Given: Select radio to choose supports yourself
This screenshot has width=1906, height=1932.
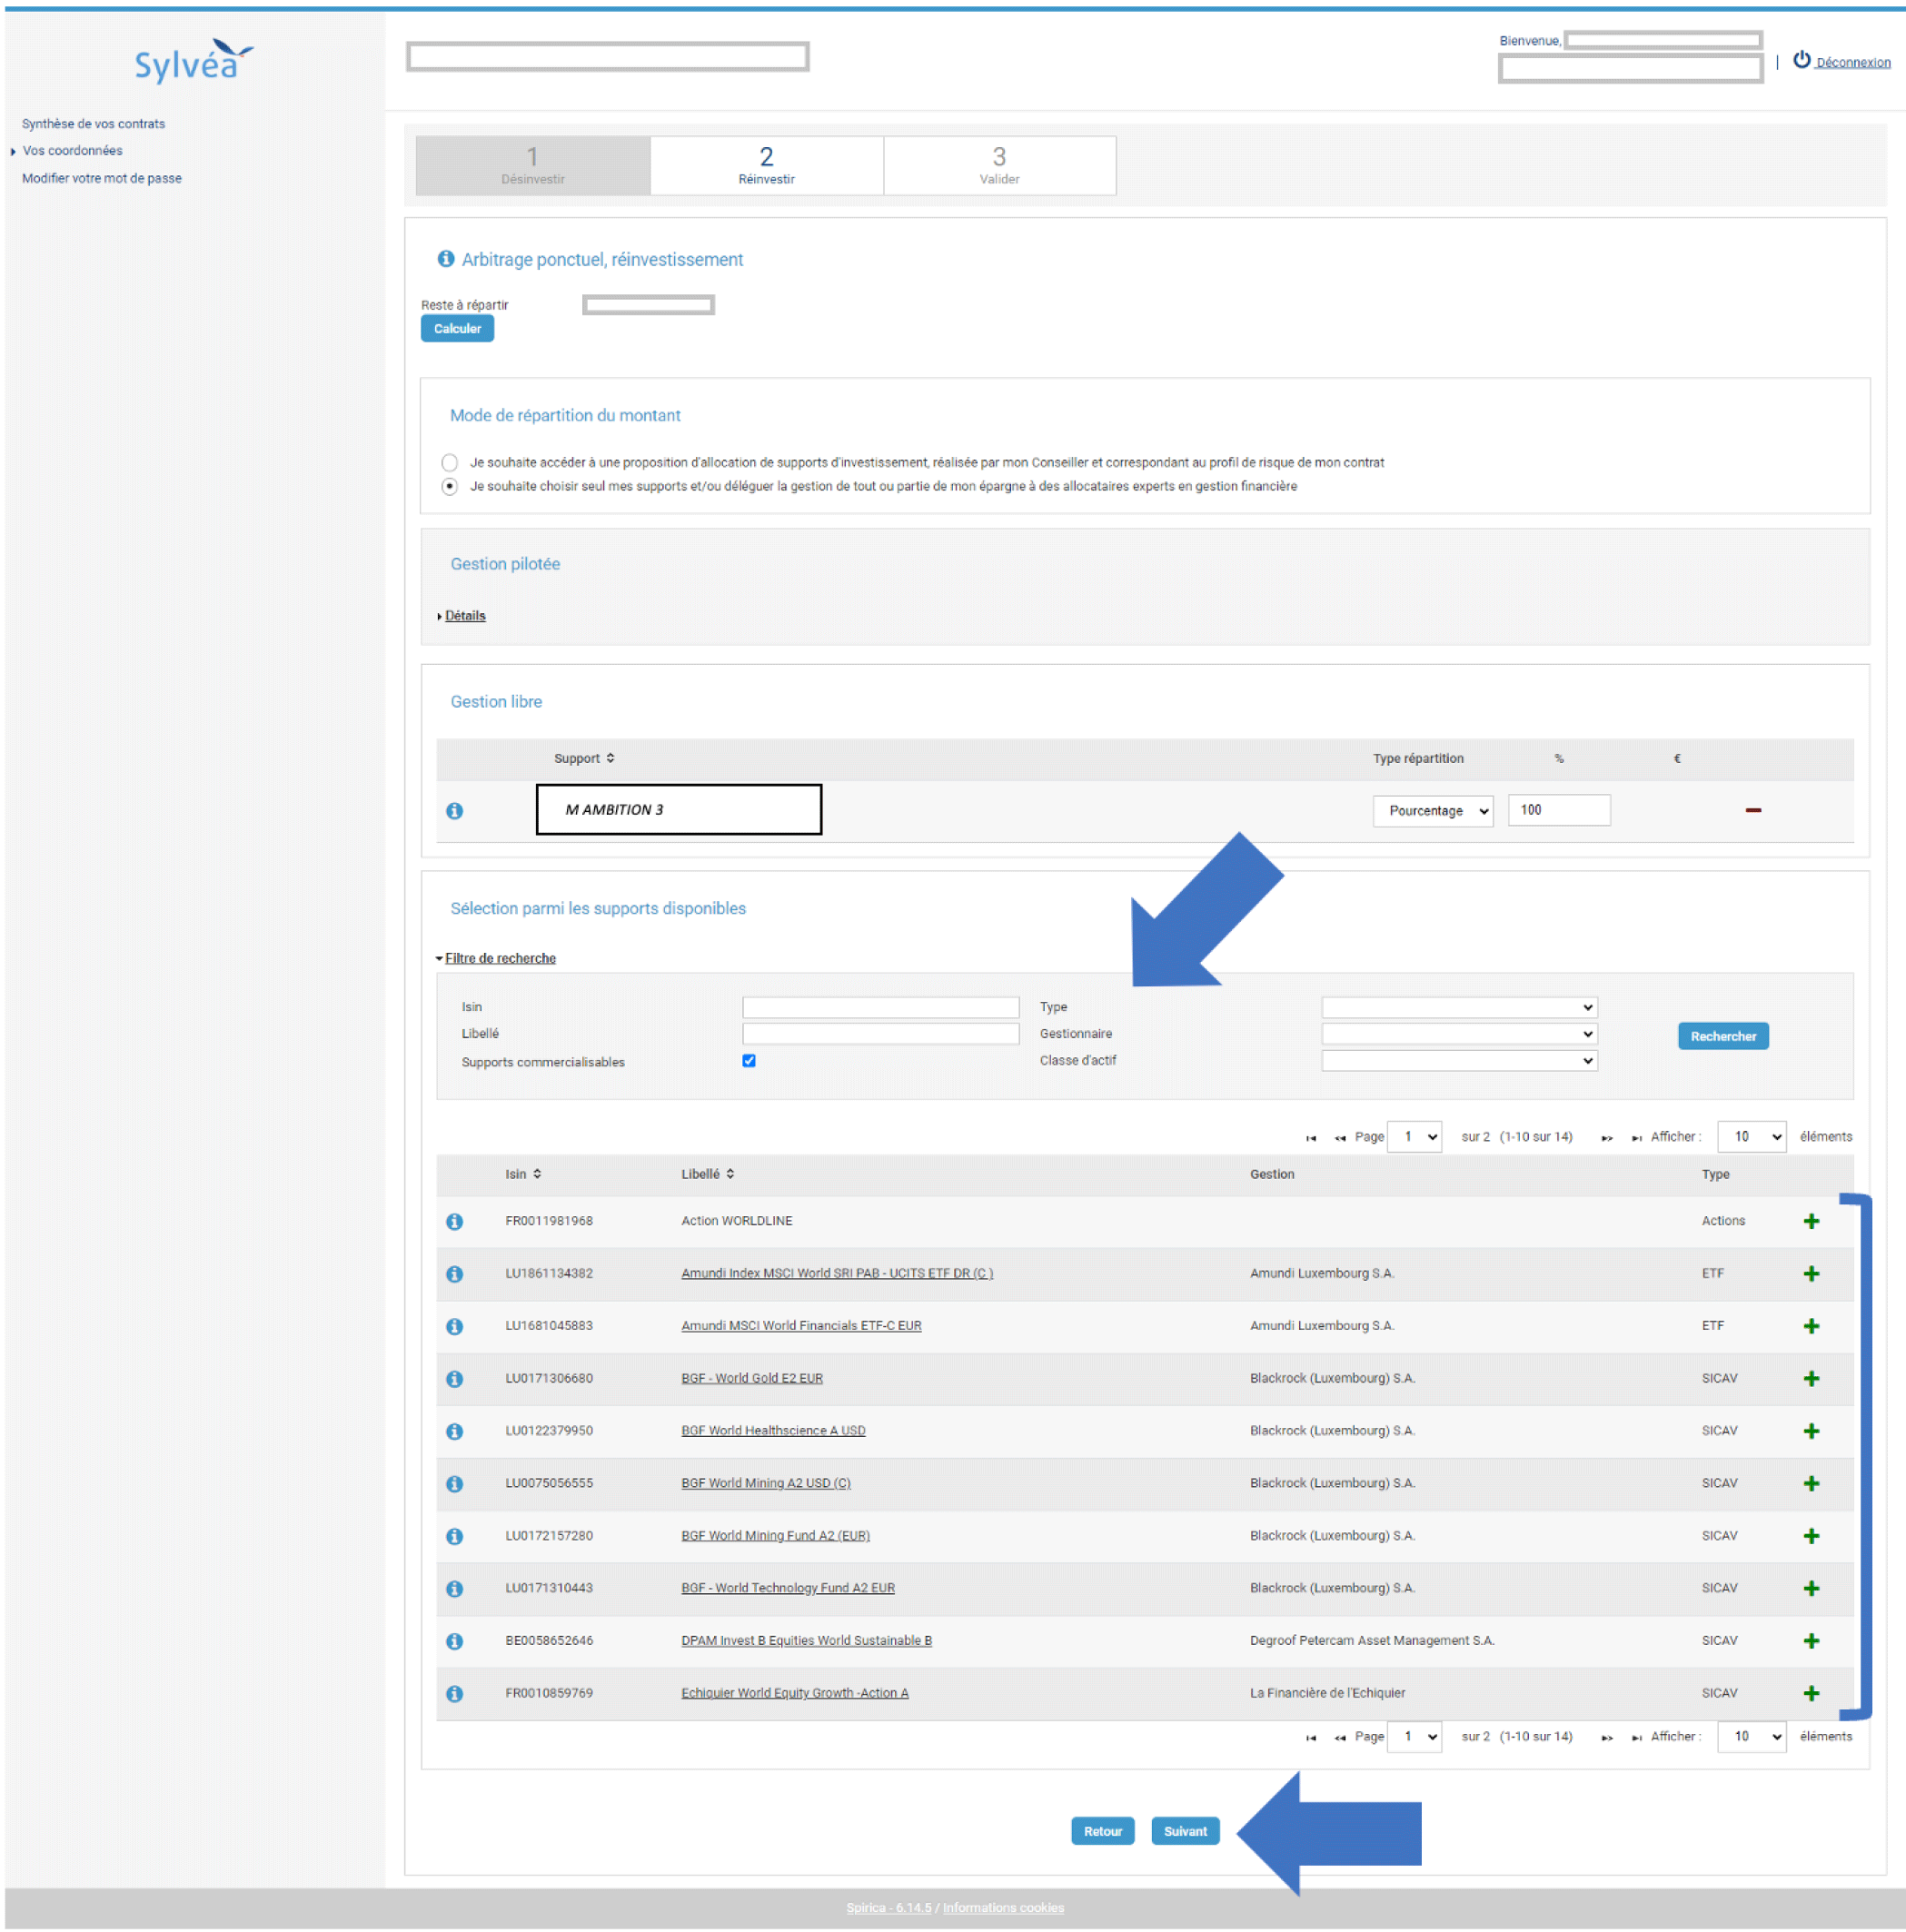Looking at the screenshot, I should 450,487.
